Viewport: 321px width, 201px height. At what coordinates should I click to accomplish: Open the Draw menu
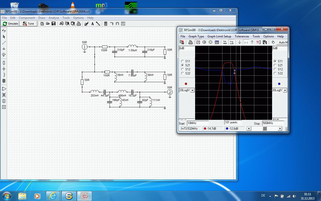pos(42,18)
